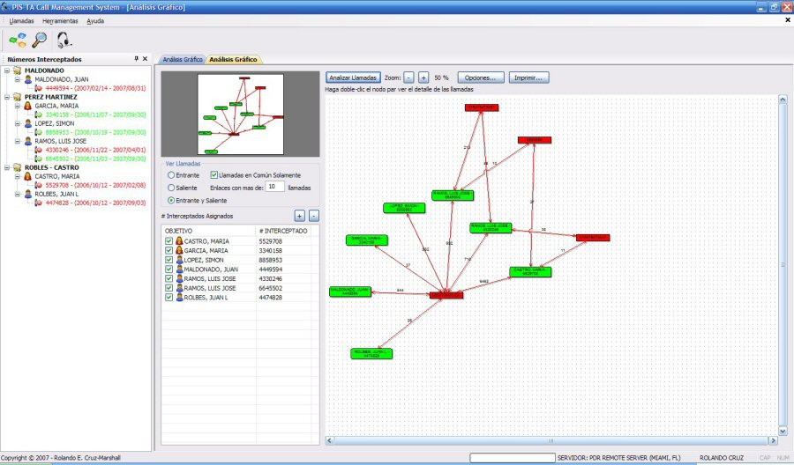Open the Opciones dialog button
The image size is (794, 465).
pos(481,77)
